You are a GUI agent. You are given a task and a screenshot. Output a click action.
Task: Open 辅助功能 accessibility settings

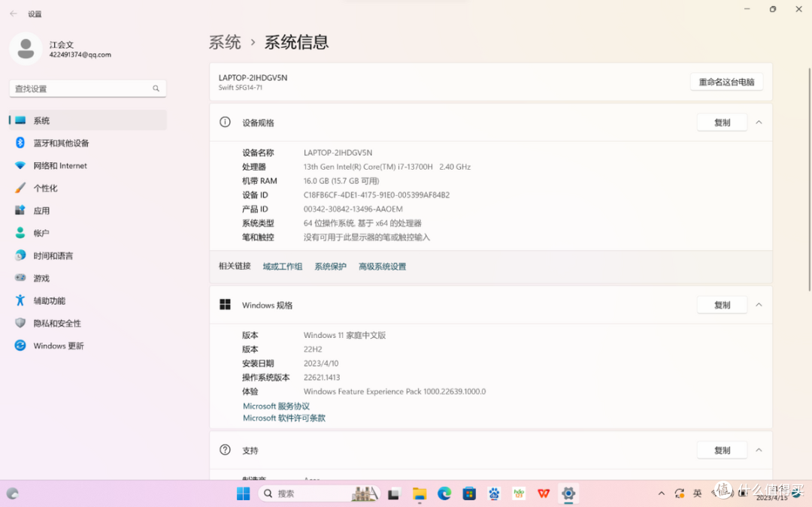click(x=87, y=300)
